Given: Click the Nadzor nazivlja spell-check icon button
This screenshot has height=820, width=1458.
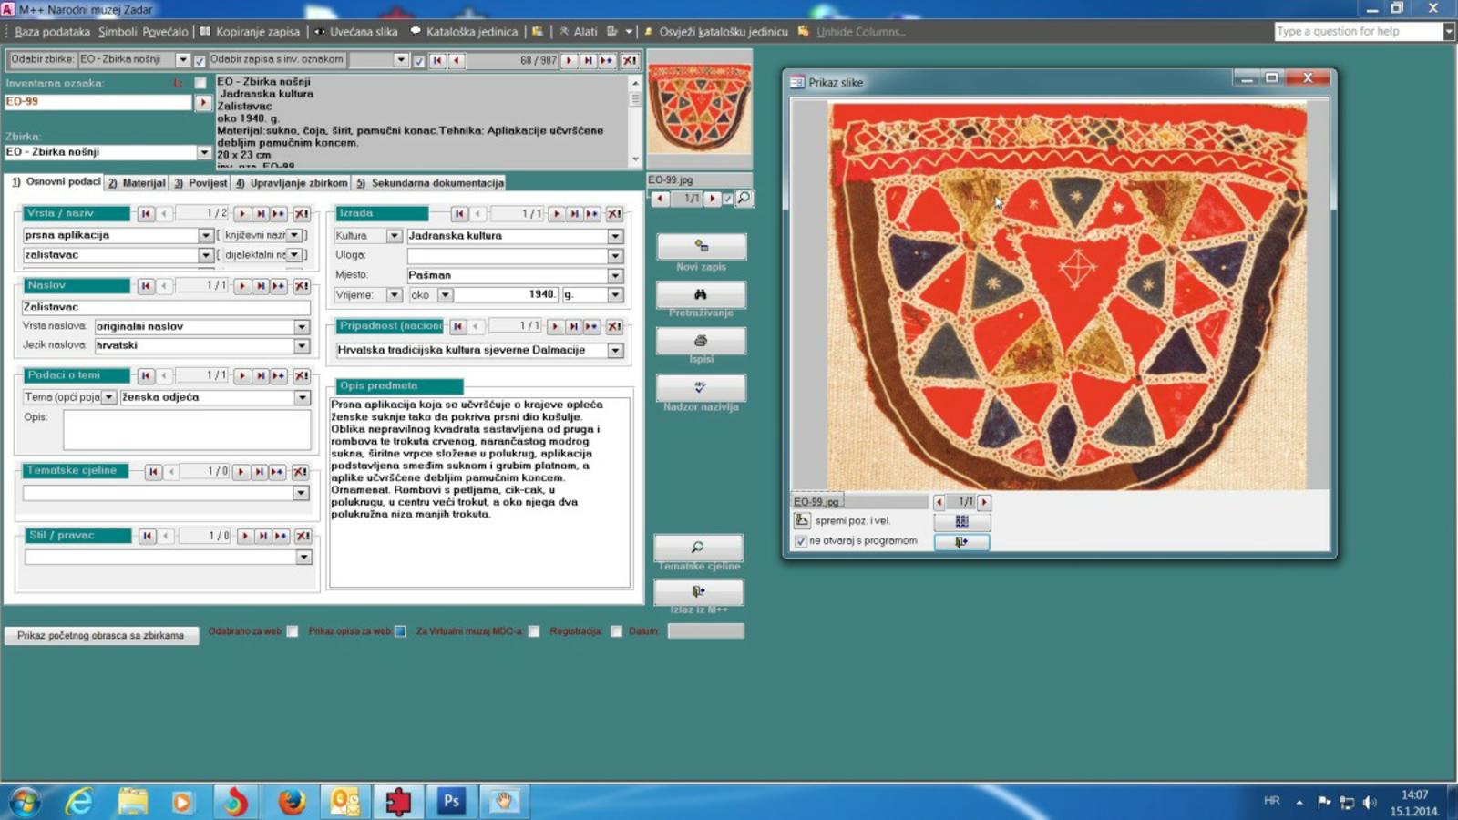Looking at the screenshot, I should tap(701, 387).
